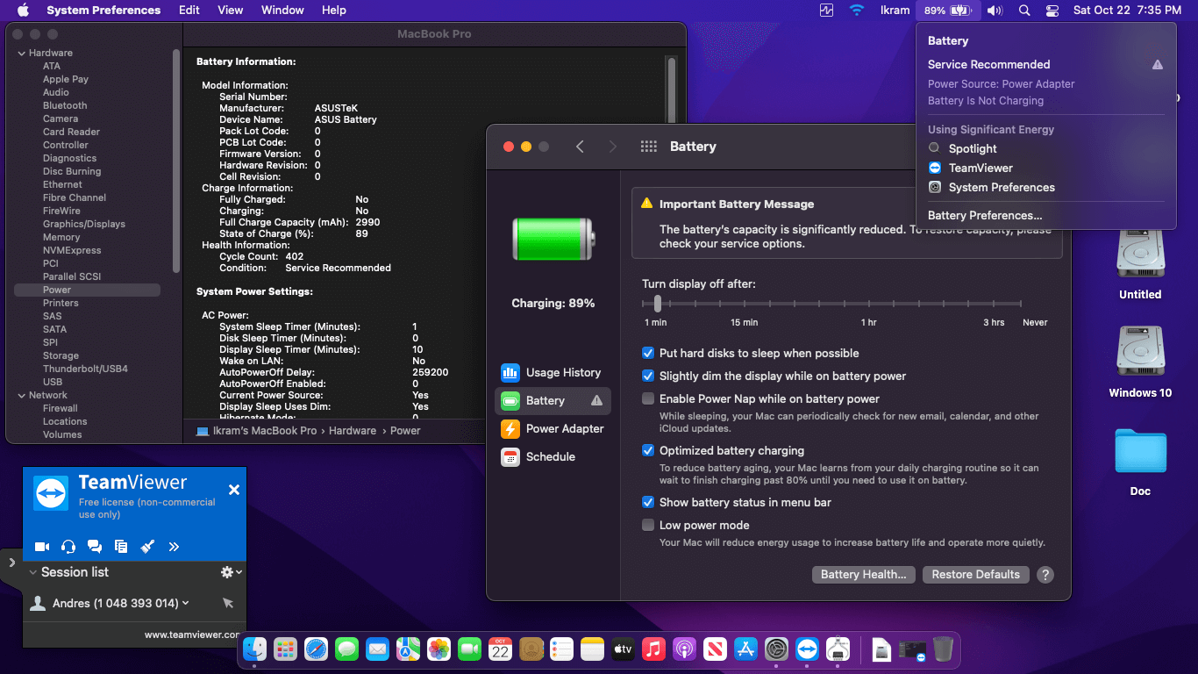Set display off slider to 15 min

point(744,305)
